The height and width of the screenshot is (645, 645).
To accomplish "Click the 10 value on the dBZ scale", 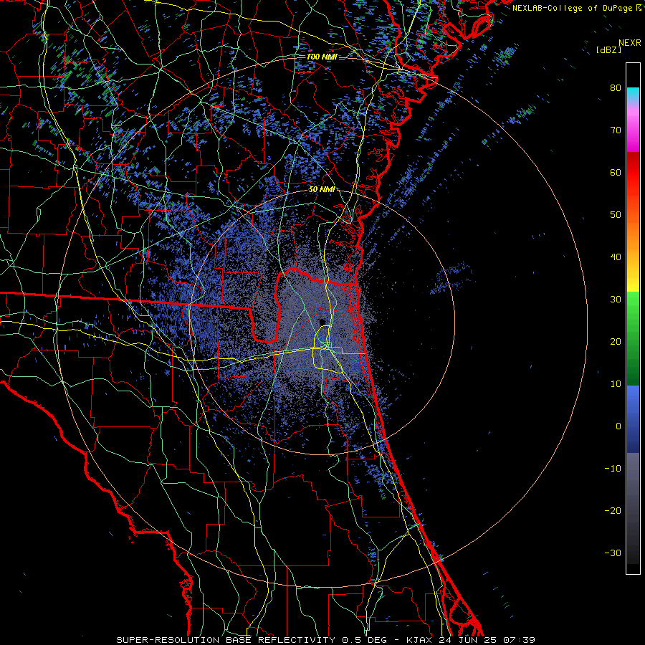I will pyautogui.click(x=616, y=384).
